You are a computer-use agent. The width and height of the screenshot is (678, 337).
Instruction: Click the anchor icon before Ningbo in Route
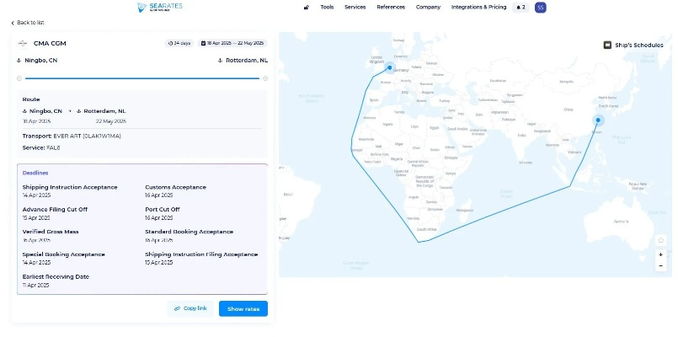[x=24, y=111]
